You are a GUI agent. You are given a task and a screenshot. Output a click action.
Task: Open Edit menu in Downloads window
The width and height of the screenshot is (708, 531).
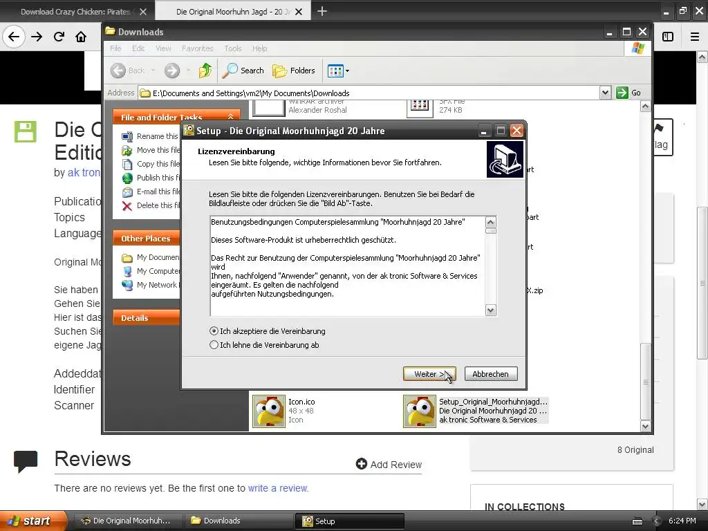click(x=138, y=48)
